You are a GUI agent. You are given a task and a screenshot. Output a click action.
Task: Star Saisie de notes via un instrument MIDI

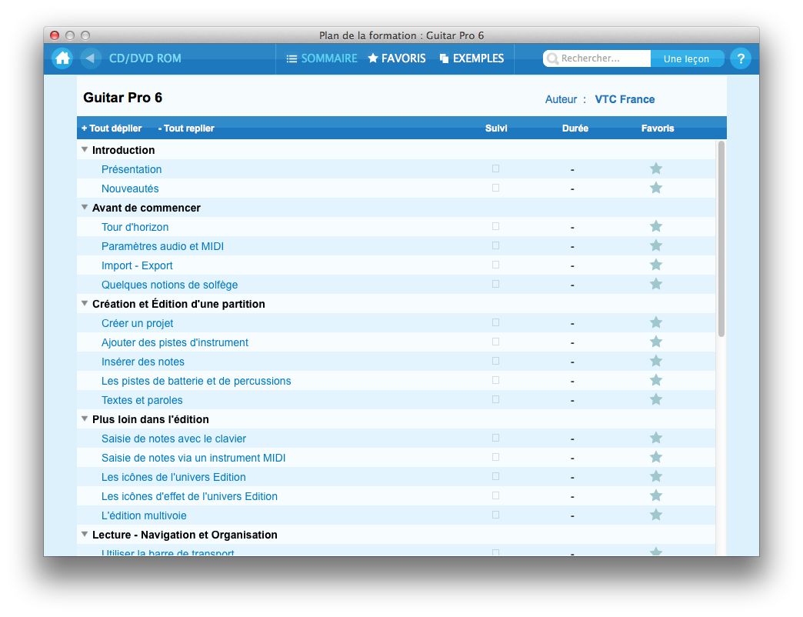point(656,457)
